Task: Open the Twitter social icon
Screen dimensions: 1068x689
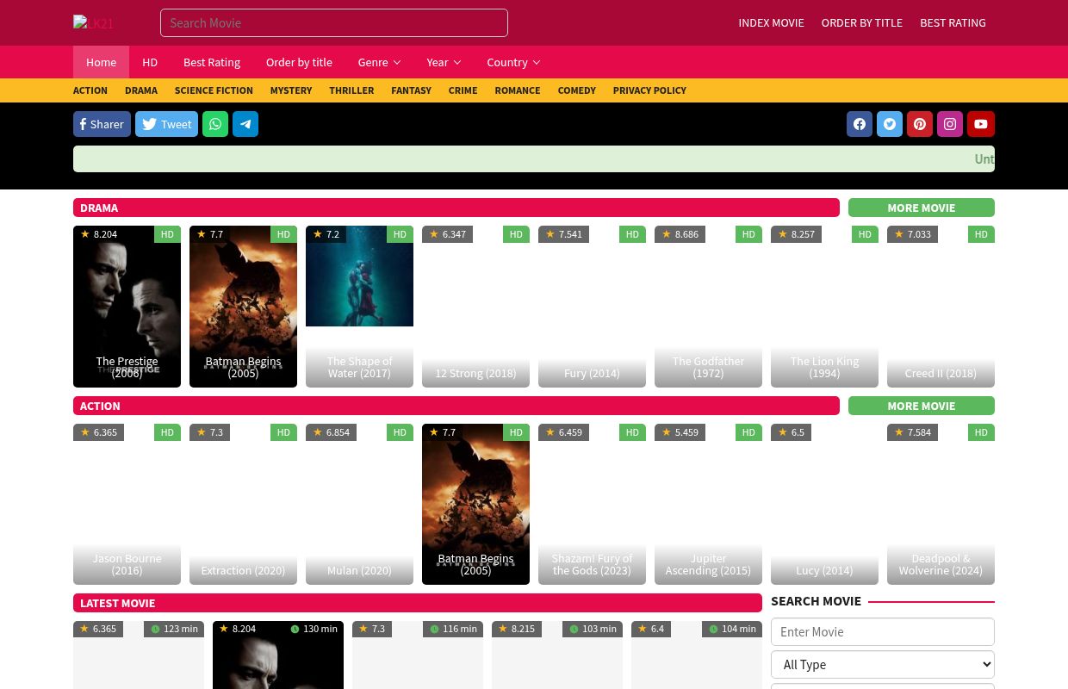Action: (x=890, y=124)
